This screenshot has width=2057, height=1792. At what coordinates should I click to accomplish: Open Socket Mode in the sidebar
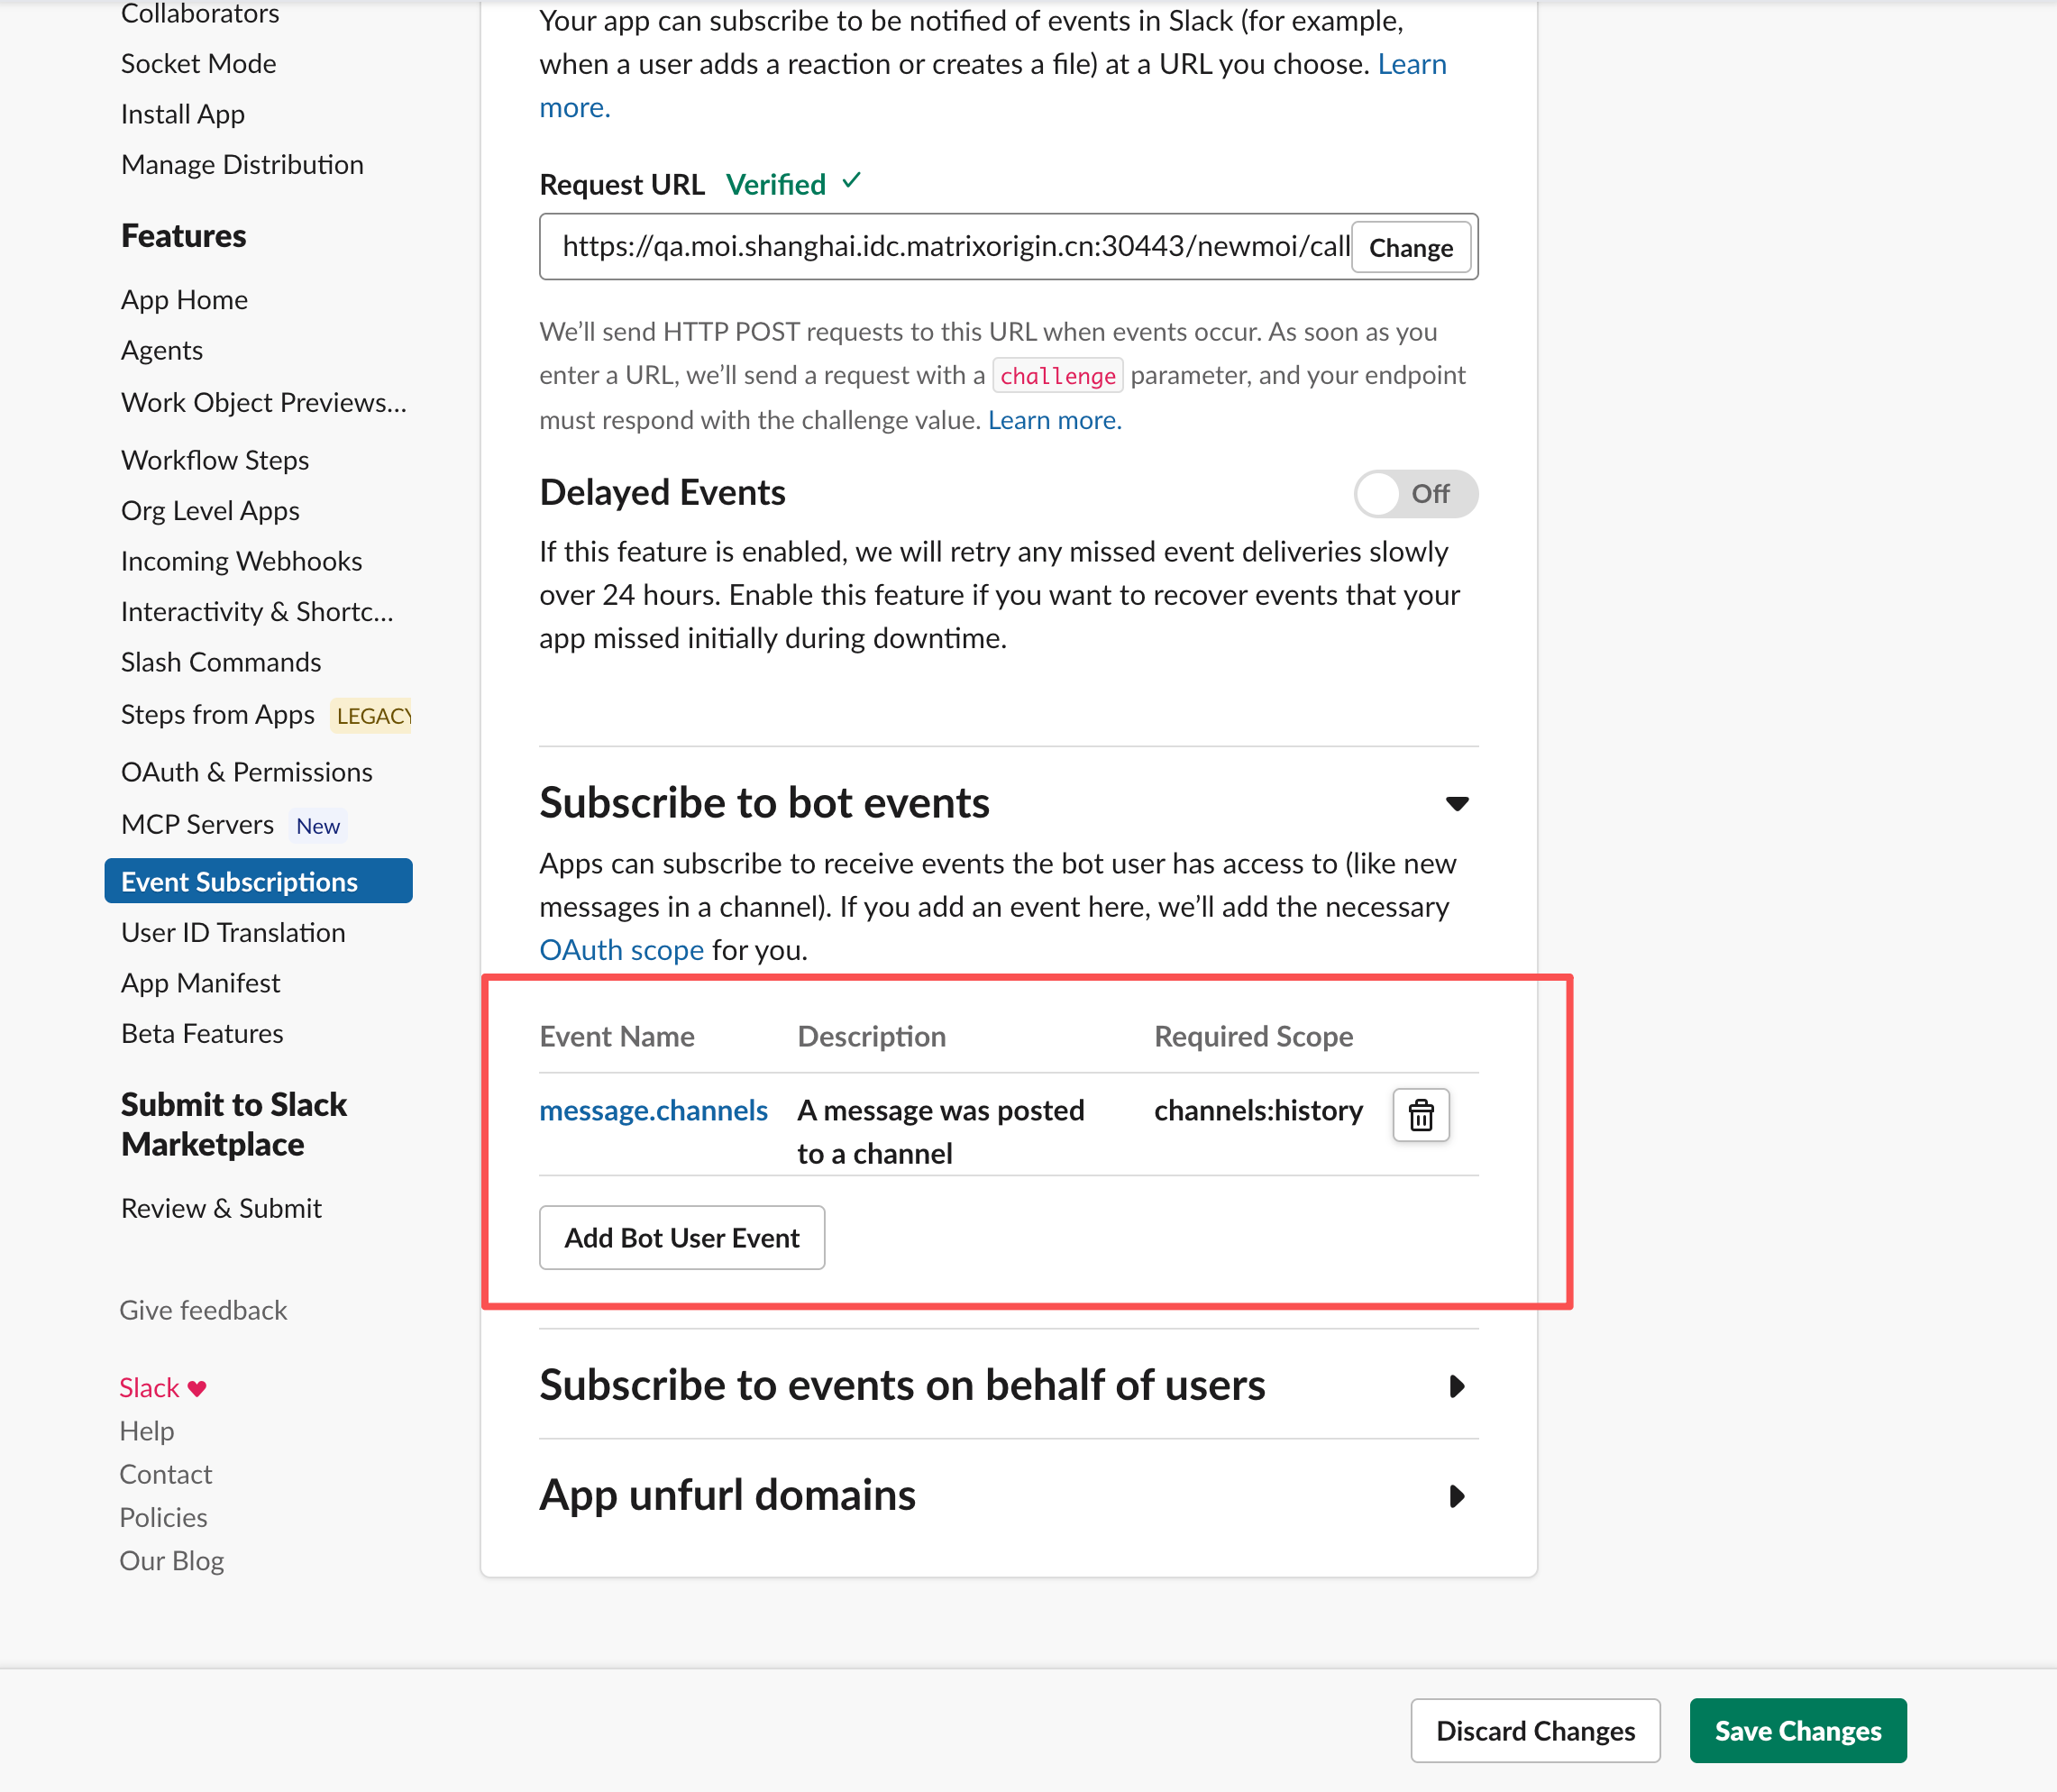(x=198, y=63)
